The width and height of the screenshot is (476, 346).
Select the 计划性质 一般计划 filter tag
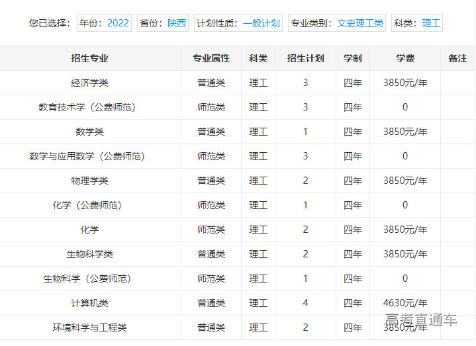click(238, 23)
